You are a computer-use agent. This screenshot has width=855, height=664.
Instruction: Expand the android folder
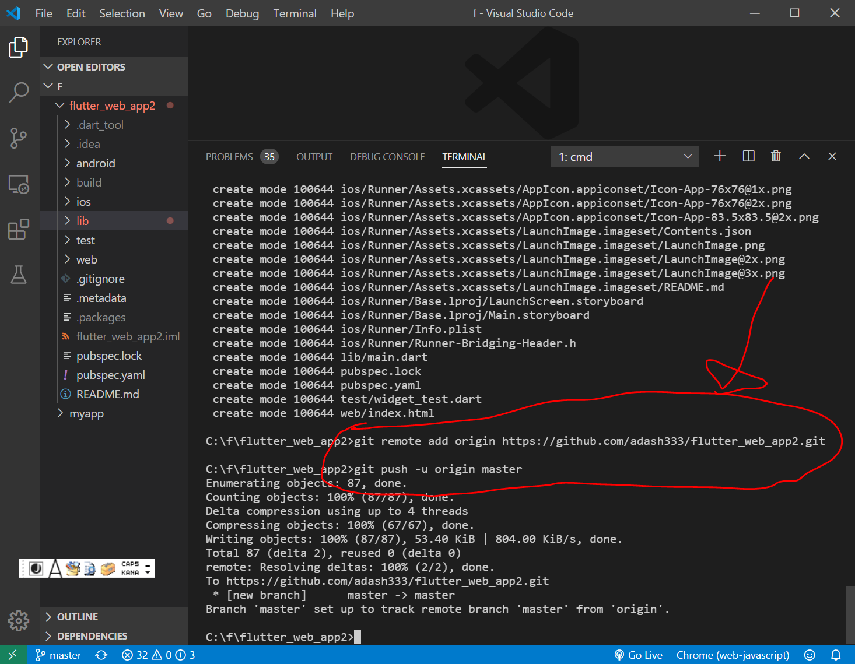coord(114,163)
